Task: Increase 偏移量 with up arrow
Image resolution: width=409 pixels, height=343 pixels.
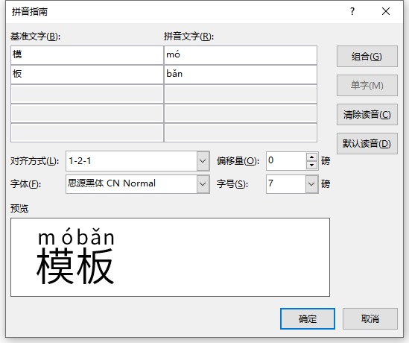Action: (x=311, y=157)
